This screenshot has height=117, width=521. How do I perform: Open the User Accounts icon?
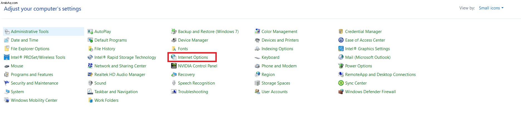257,92
